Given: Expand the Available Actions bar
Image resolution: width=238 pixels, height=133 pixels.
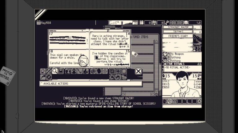Looking at the screenshot, I should pos(90,83).
